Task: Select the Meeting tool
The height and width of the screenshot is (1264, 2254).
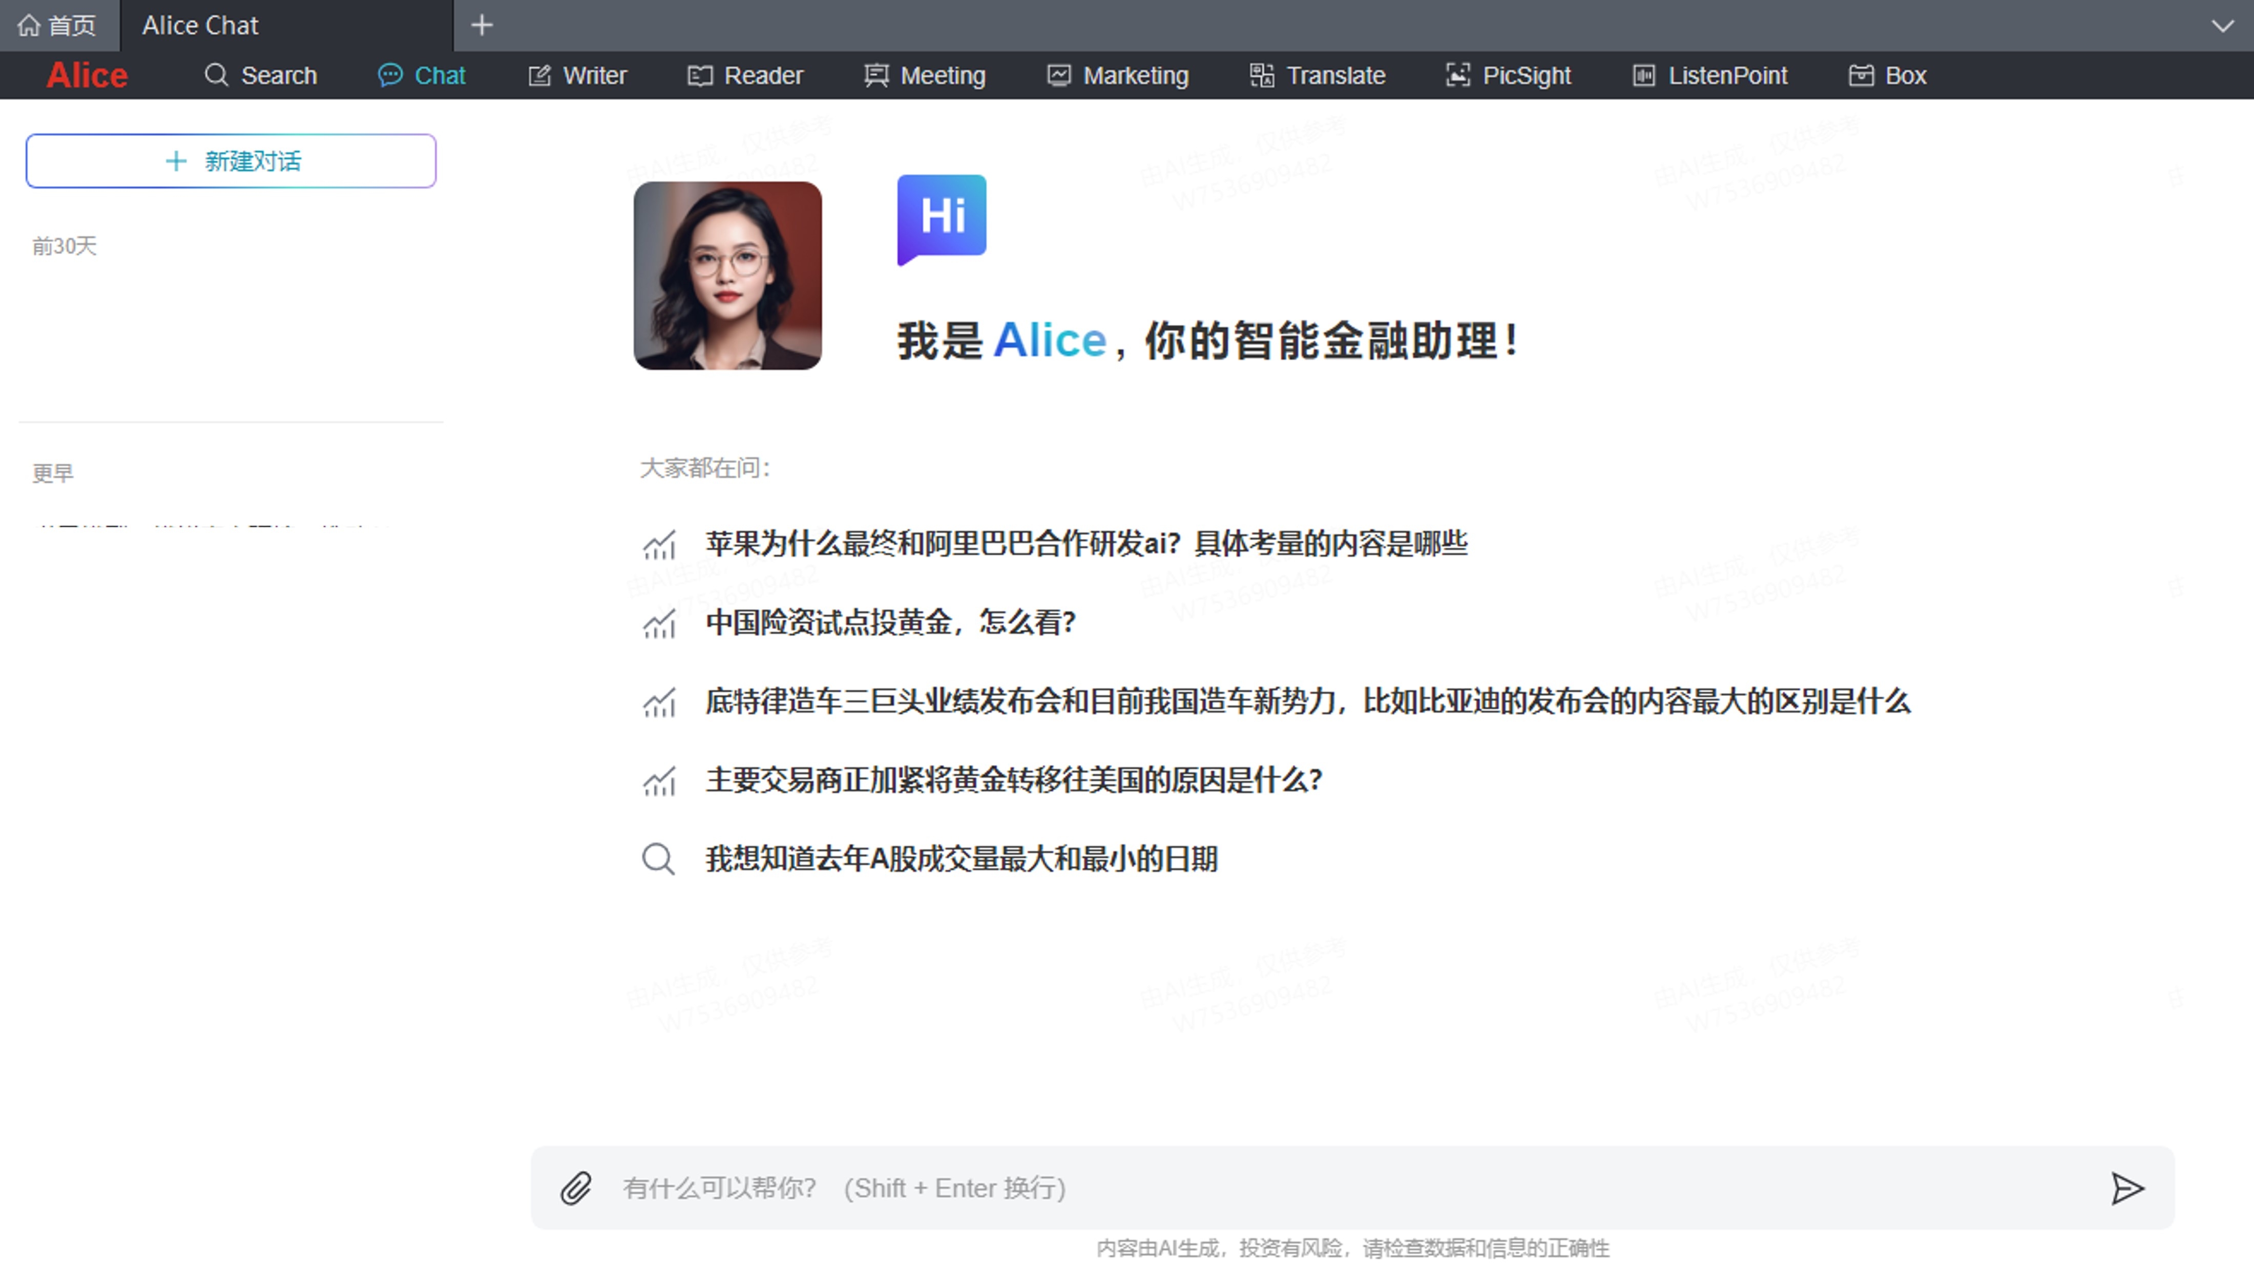Action: tap(924, 75)
